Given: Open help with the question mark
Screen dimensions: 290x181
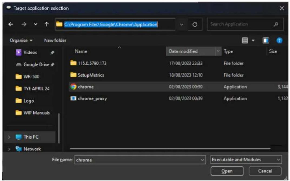Looking at the screenshot, I should 279,40.
